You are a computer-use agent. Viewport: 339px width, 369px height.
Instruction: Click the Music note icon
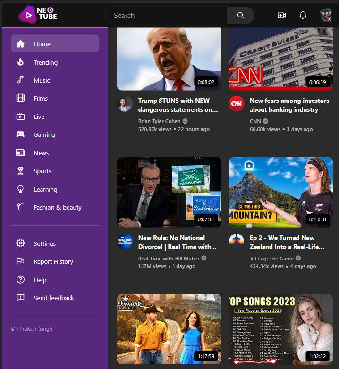[x=20, y=80]
